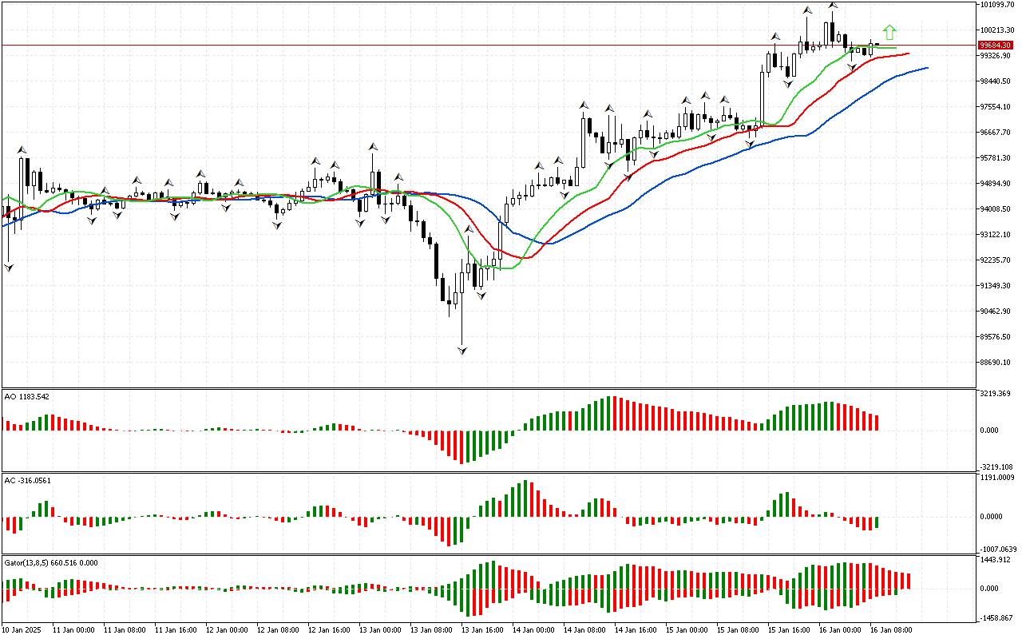
Task: Click price axis label 96667.70
Action: coord(995,133)
